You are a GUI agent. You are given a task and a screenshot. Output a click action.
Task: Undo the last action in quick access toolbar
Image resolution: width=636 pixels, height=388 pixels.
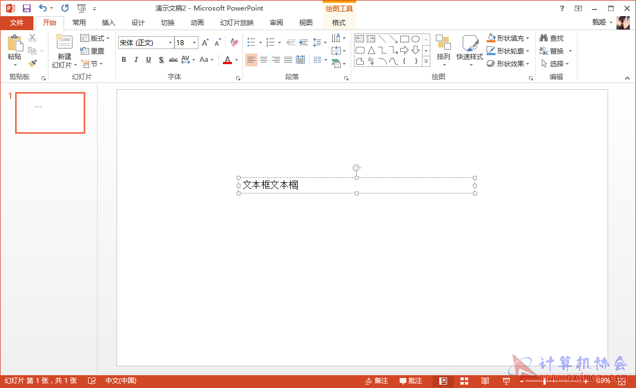tap(42, 8)
